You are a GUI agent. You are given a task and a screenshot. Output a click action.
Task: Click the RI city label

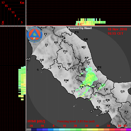73,68
